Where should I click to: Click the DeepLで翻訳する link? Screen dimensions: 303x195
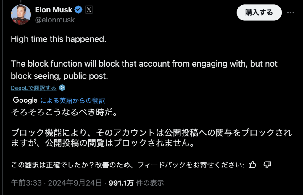point(34,88)
